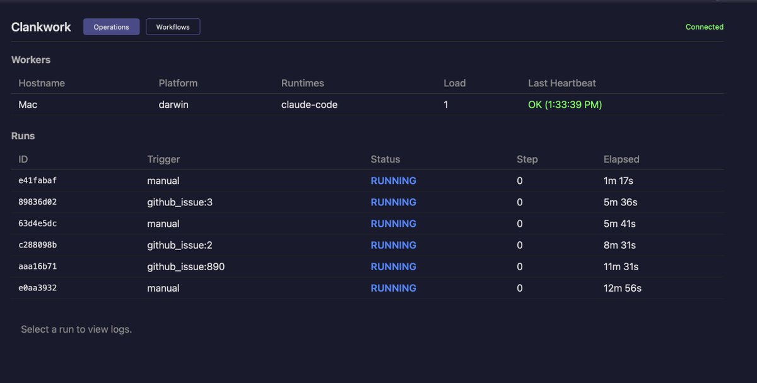This screenshot has width=757, height=383.
Task: Open the Workflows tab
Action: 173,27
